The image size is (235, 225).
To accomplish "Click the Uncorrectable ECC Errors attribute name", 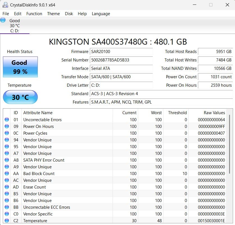I will point(47,207).
